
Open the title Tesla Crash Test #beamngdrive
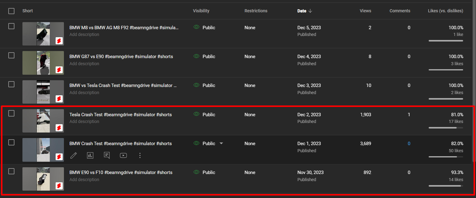120,115
